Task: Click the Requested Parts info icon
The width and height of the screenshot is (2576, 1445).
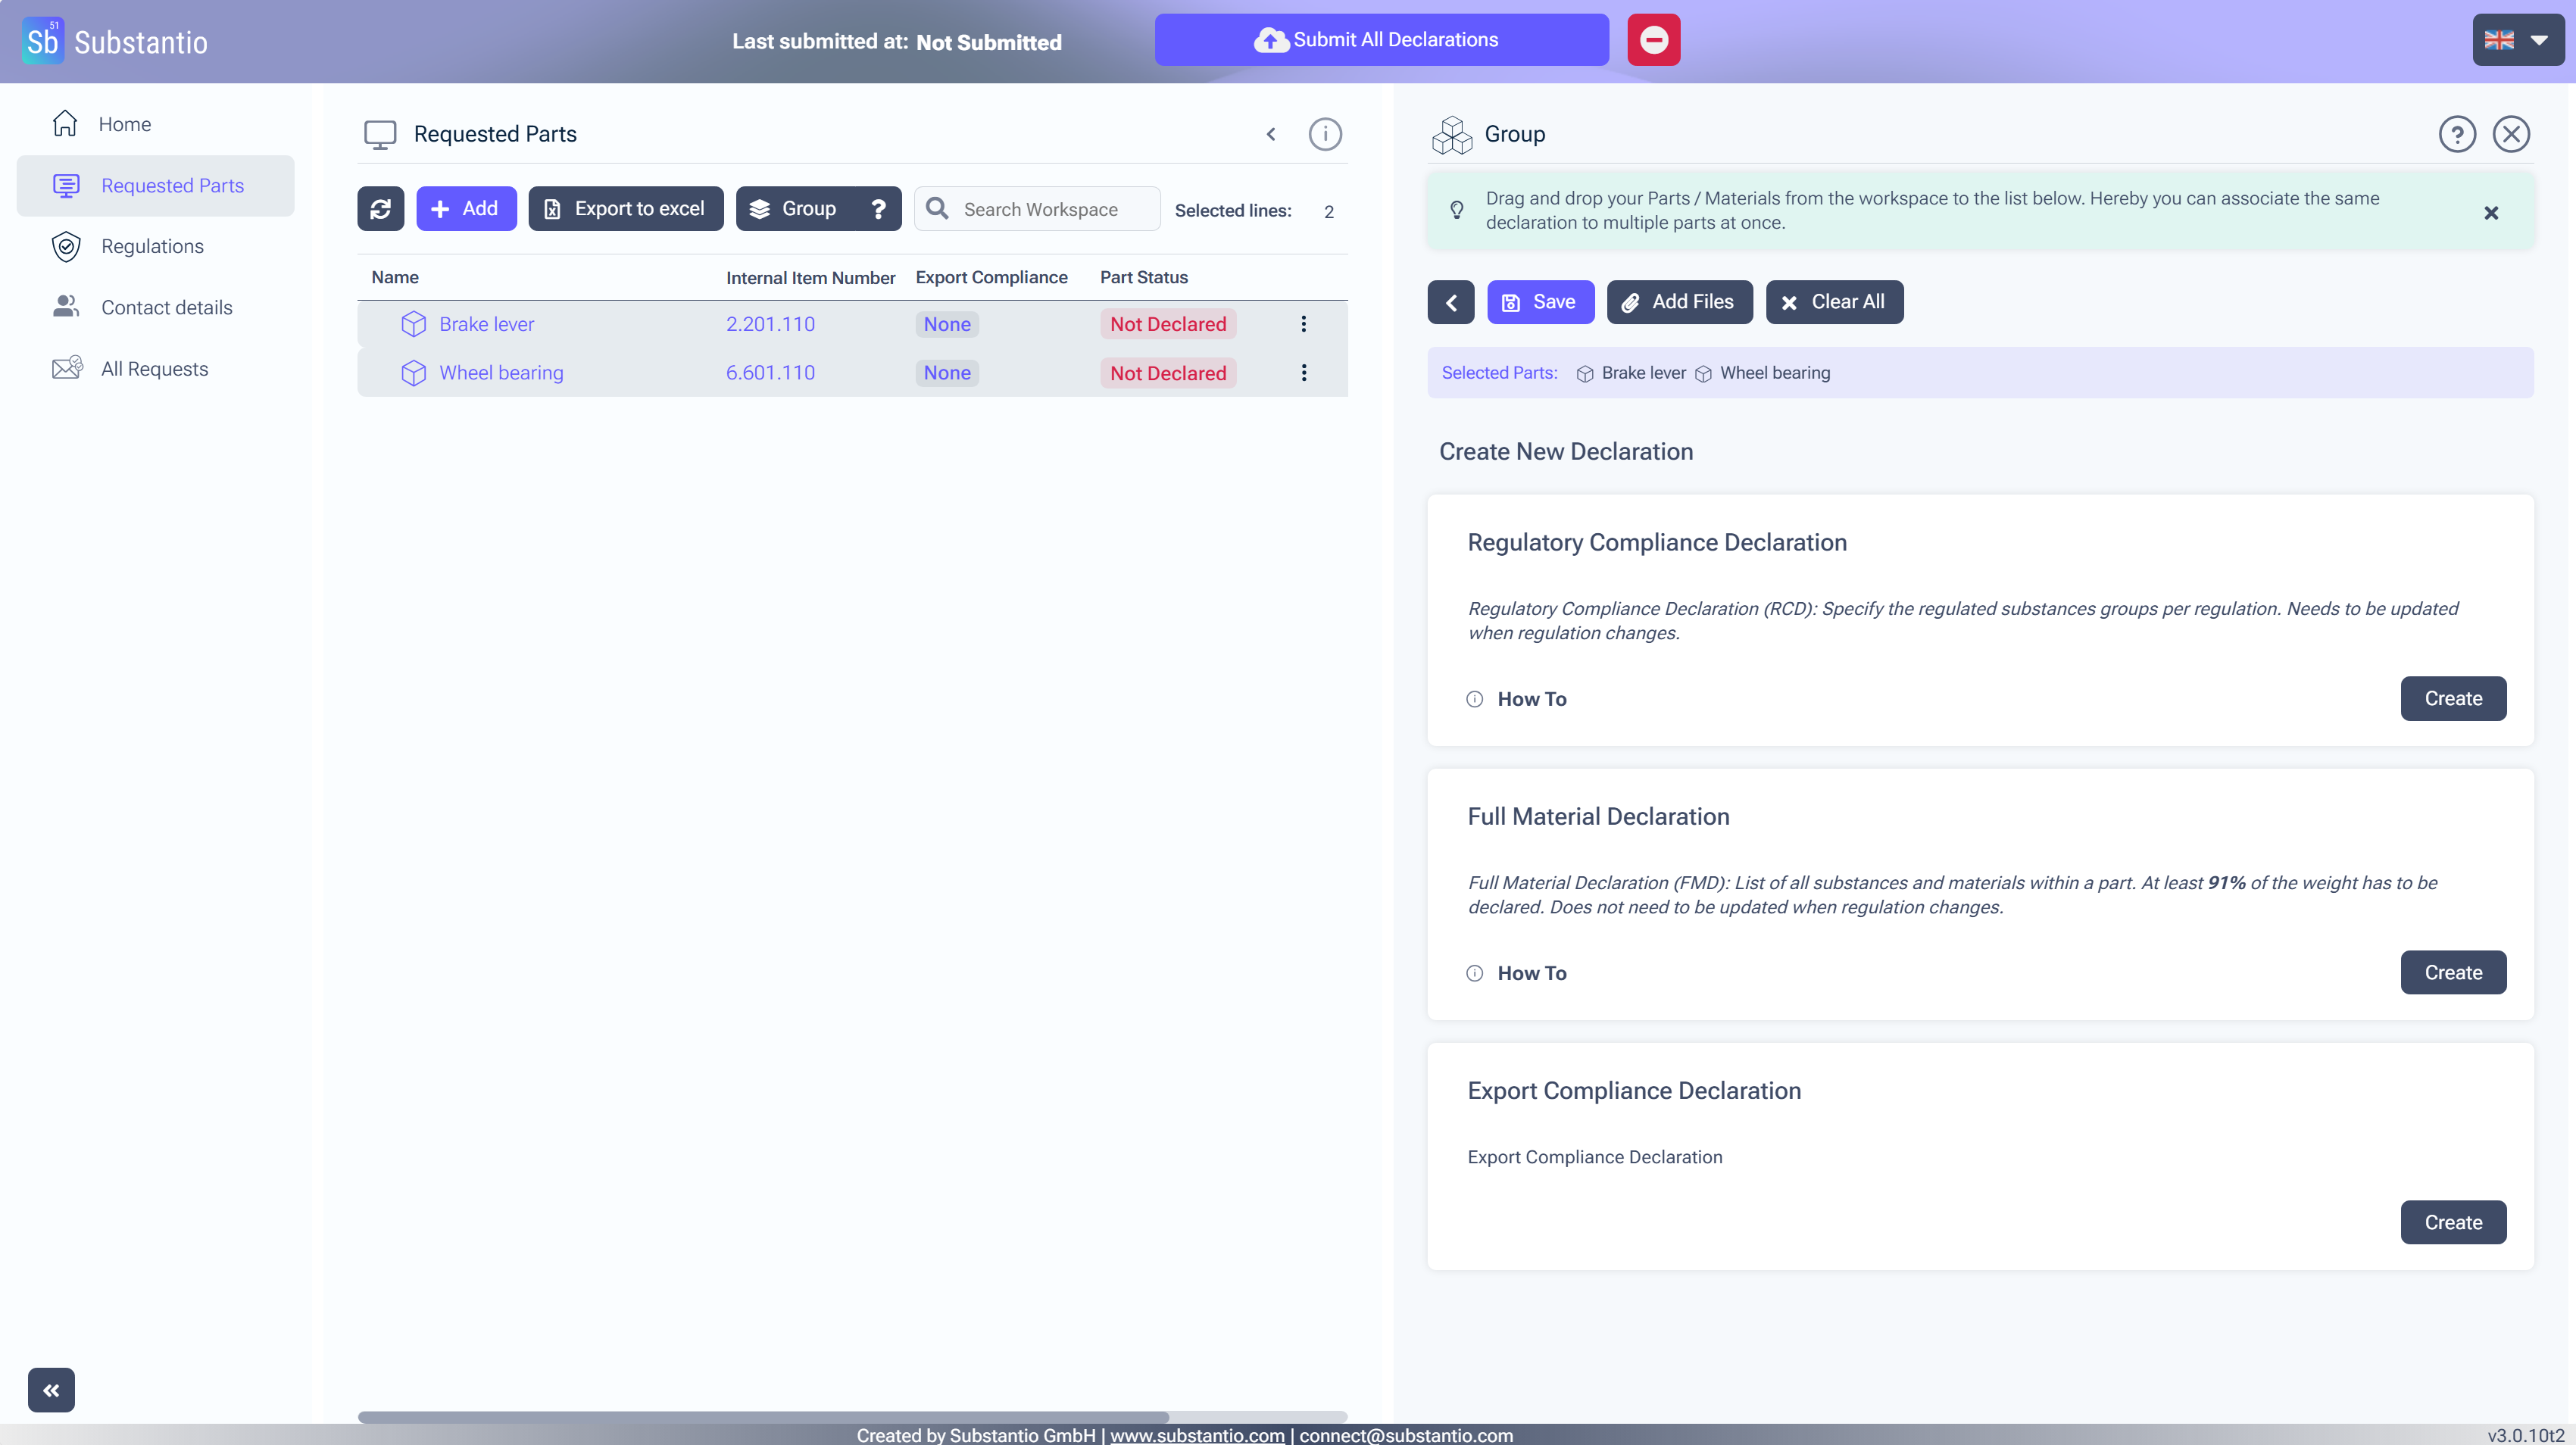Action: click(1324, 134)
